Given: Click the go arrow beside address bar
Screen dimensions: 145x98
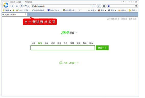Looking at the screenshot, I should [x=95, y=6].
